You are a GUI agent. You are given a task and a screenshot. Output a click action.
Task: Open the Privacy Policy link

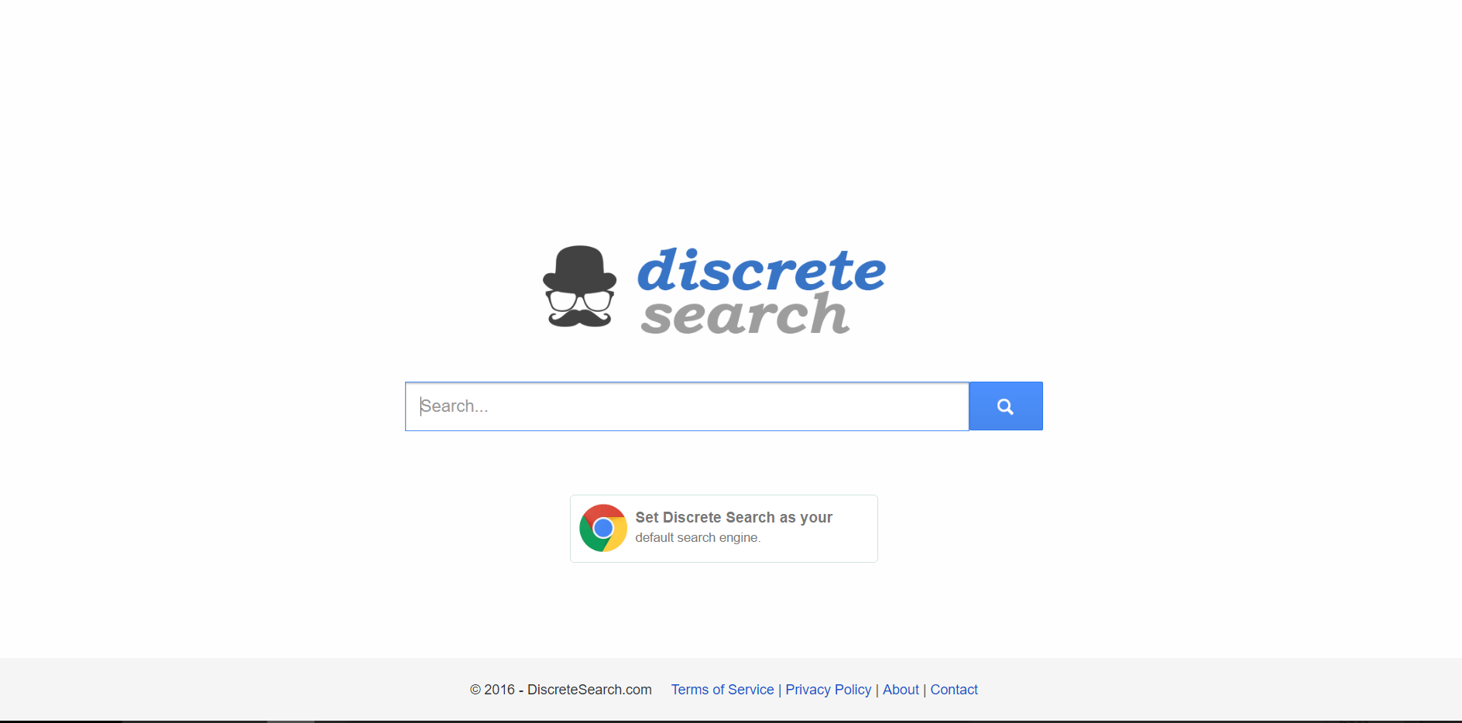tap(829, 690)
